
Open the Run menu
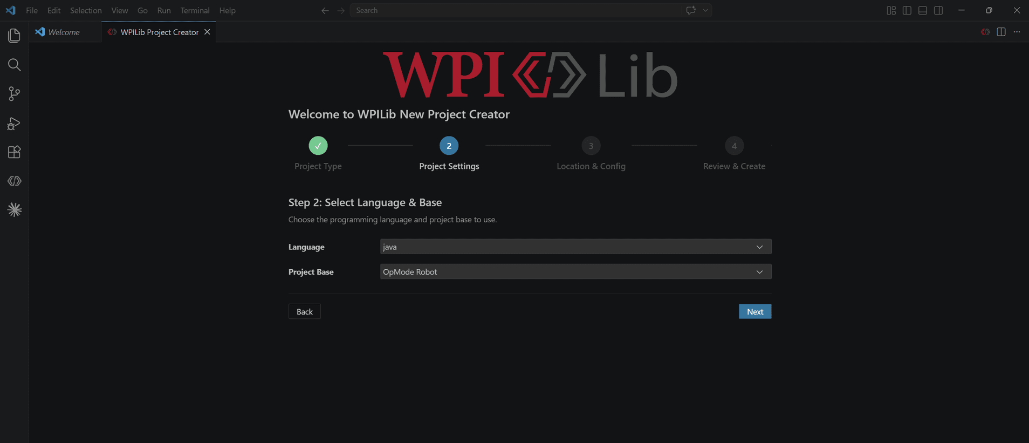coord(164,10)
